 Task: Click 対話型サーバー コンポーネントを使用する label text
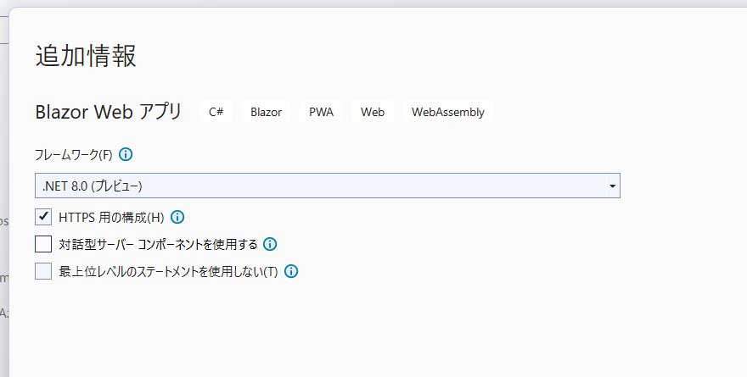coord(158,244)
